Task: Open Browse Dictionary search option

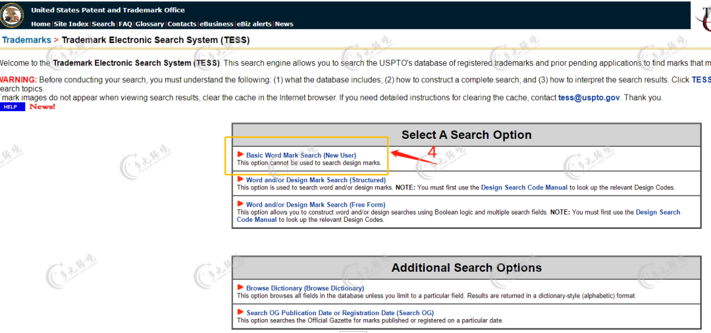Action: click(305, 288)
